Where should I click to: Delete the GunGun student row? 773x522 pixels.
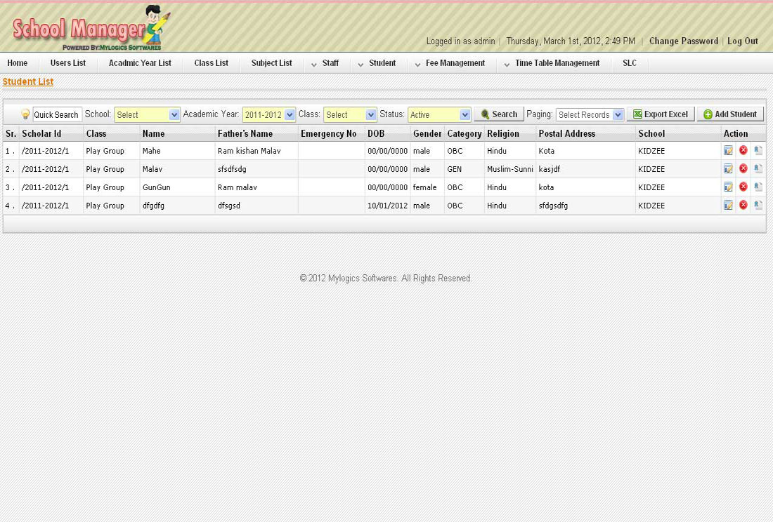743,187
